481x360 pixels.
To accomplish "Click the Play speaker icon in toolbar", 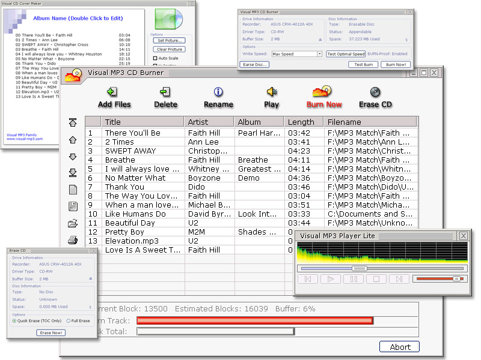I will coord(272,92).
